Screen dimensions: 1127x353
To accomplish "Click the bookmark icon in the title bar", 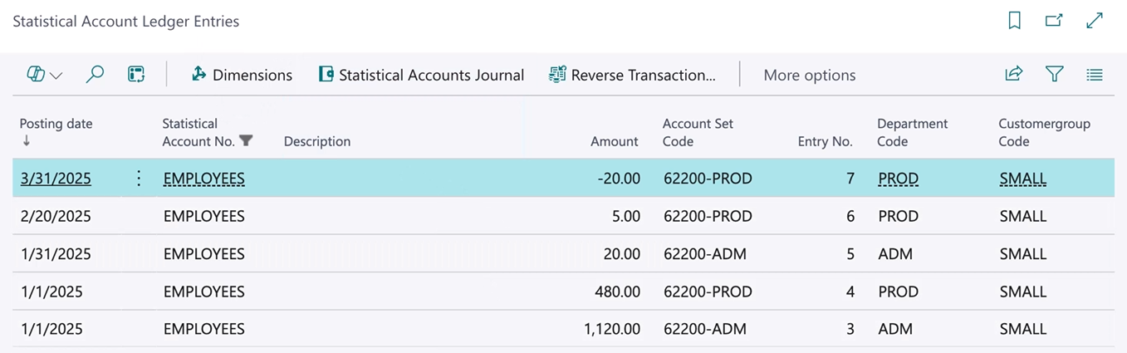I will [1014, 22].
